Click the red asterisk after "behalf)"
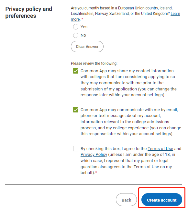Viewport: 188px width, 210px height. 96,172
